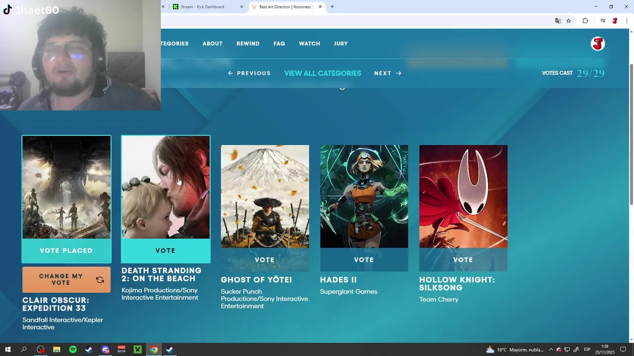Image resolution: width=634 pixels, height=356 pixels.
Task: Open Spotify from the taskbar
Action: coord(73,350)
